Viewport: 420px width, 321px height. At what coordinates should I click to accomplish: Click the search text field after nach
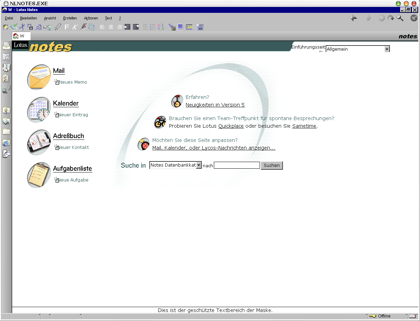pyautogui.click(x=237, y=166)
